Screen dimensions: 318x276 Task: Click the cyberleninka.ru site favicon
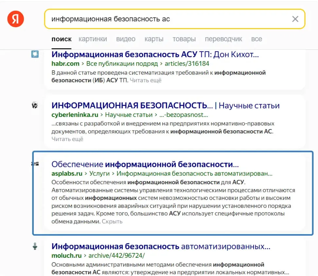(x=35, y=105)
